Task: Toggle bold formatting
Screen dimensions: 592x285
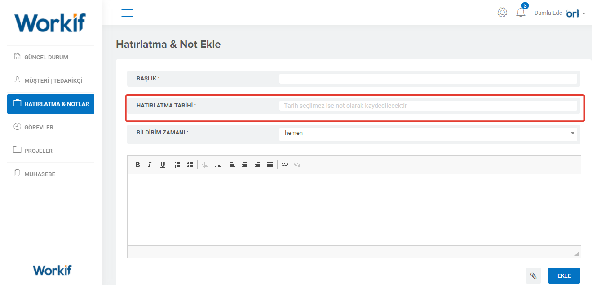Action: click(x=137, y=165)
